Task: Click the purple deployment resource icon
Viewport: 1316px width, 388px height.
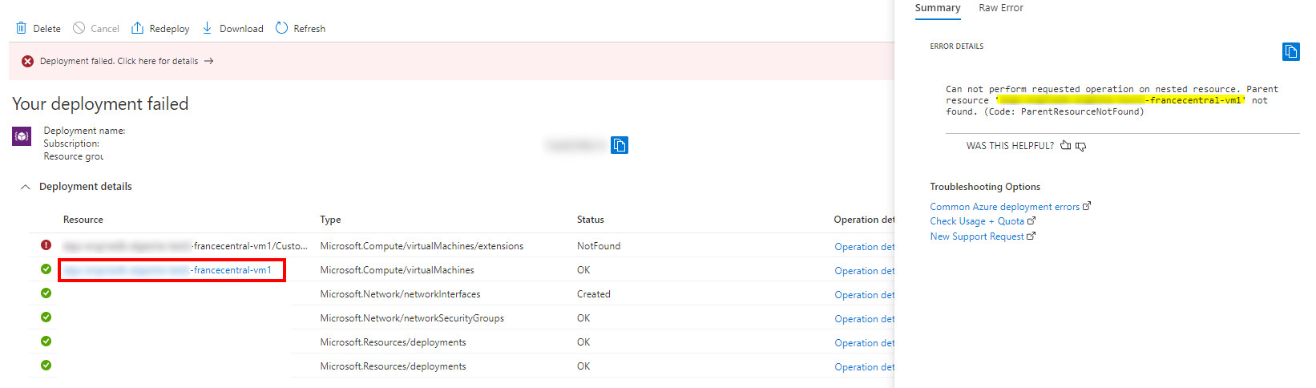Action: pyautogui.click(x=22, y=136)
